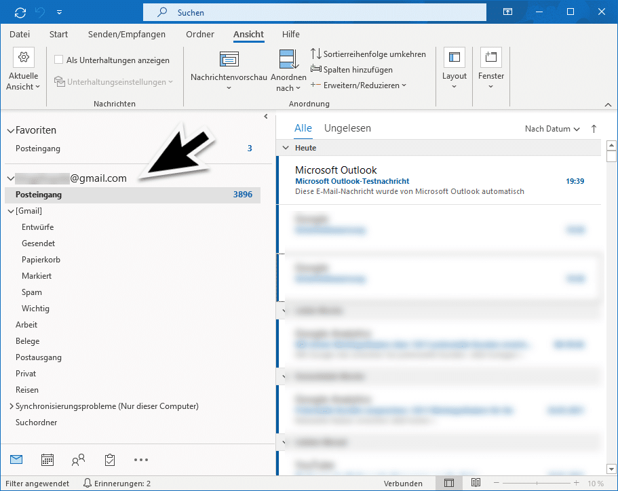Open the Belege folder
Image resolution: width=618 pixels, height=491 pixels.
pos(28,341)
